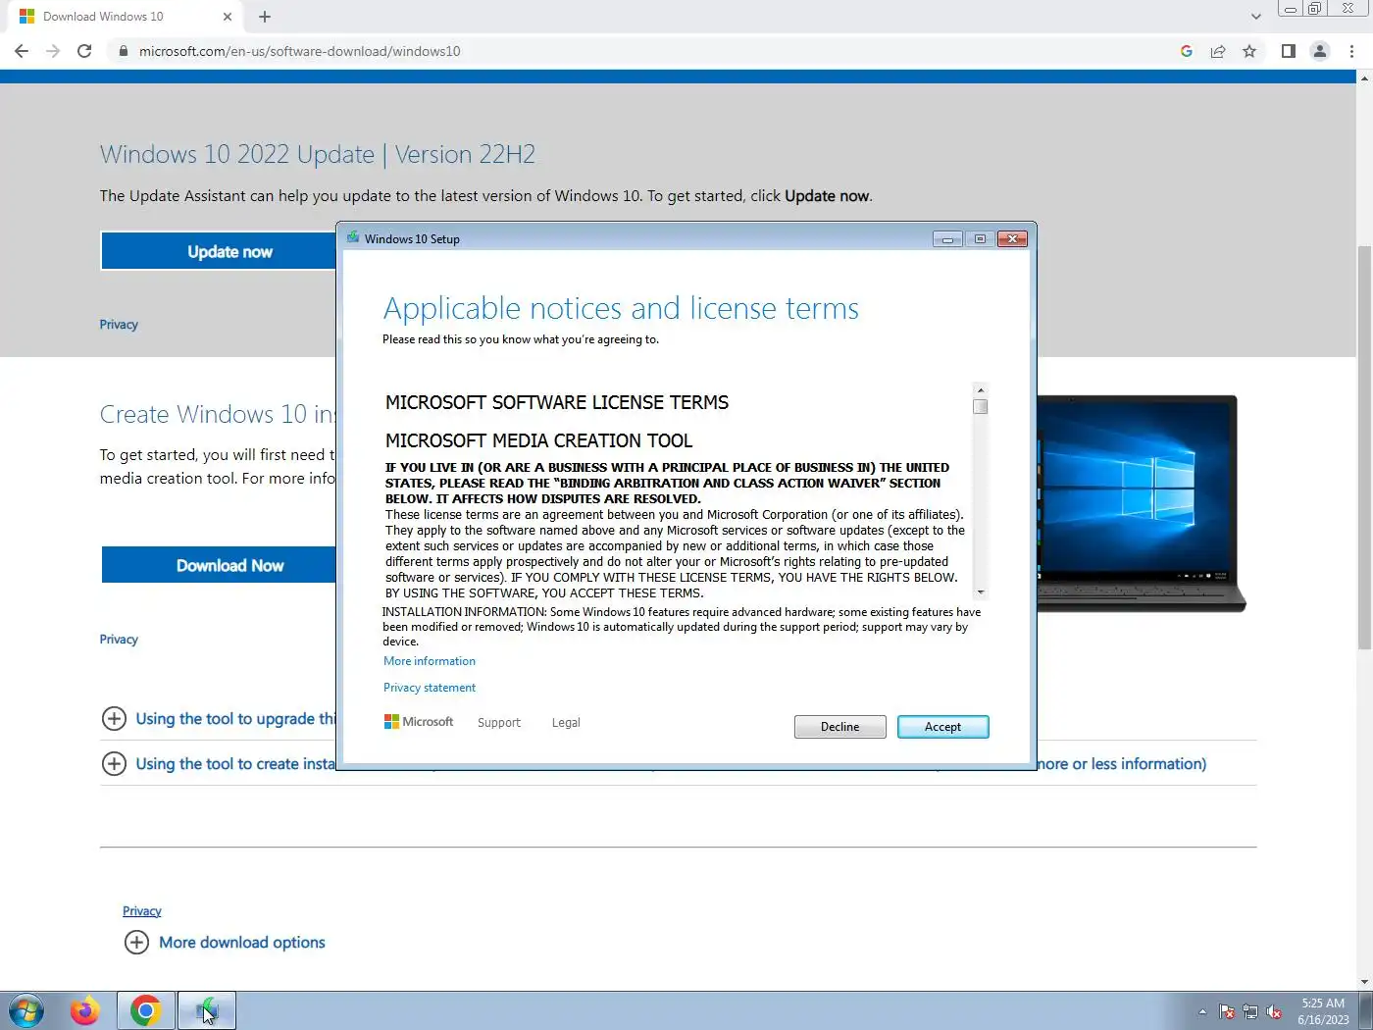Screen dimensions: 1373x1030
Task: Click Support link in Setup dialog
Action: [499, 723]
